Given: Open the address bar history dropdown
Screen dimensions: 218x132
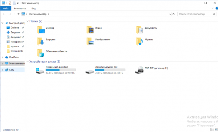Looking at the screenshot, I should pos(170,14).
